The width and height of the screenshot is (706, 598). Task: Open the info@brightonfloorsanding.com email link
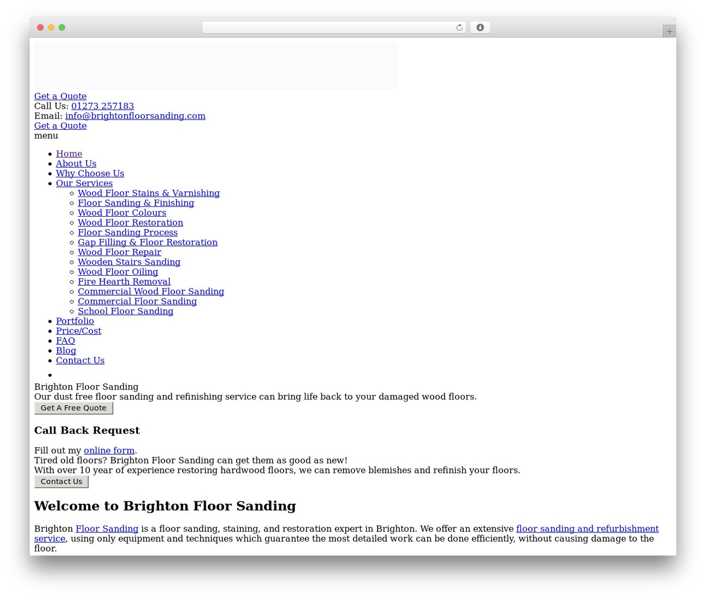pos(135,116)
